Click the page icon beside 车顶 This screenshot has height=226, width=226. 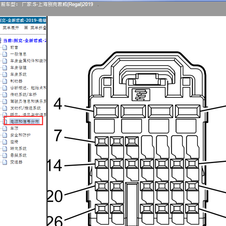pos(5,128)
